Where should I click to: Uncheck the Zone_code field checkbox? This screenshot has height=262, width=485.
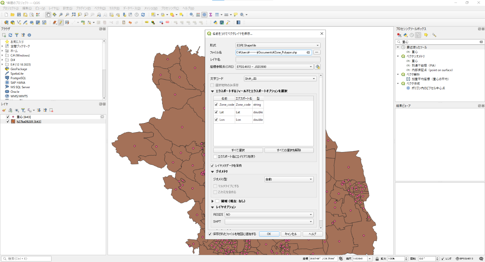pos(216,104)
